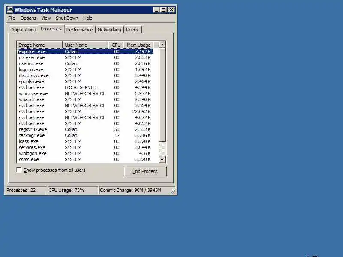Click the CPU Usage: 75% status entry
This screenshot has height=257, width=343.
point(72,190)
